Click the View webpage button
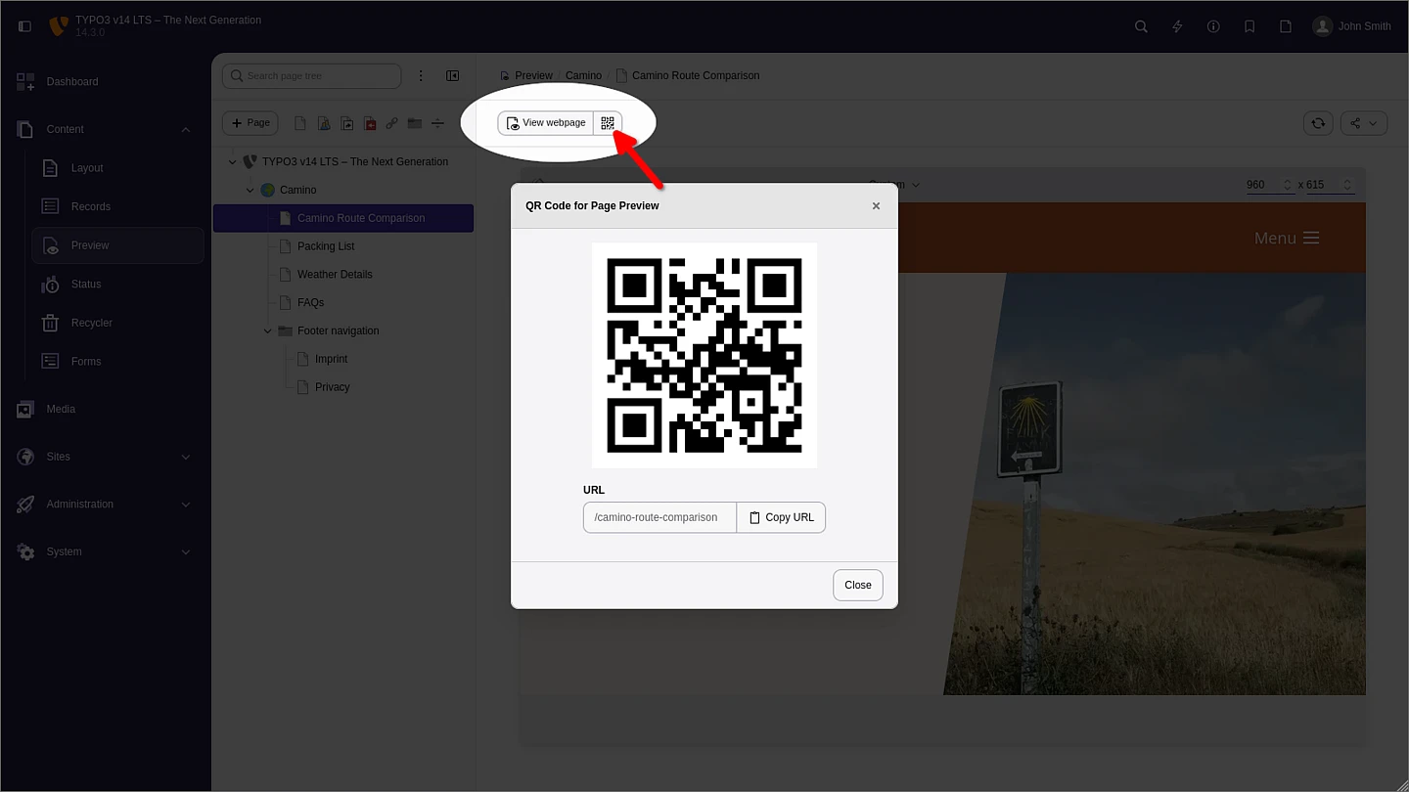The image size is (1409, 792). (546, 123)
